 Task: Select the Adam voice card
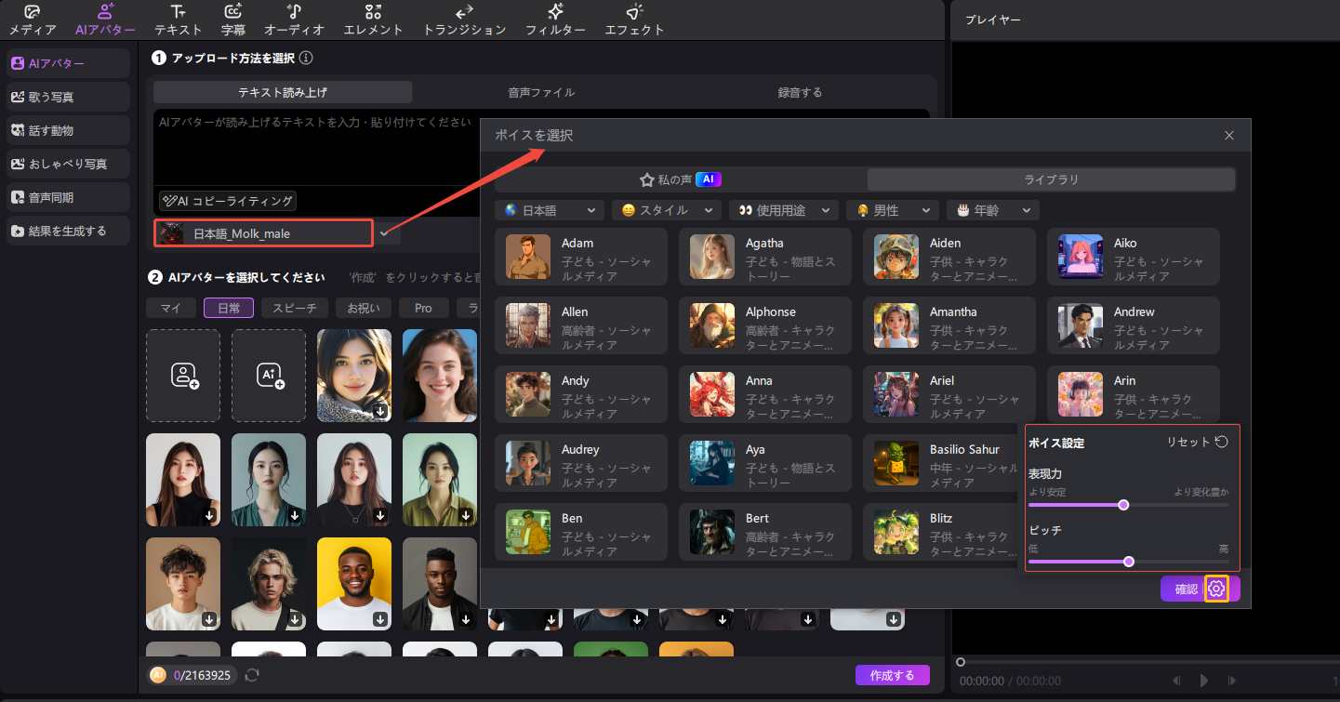coord(581,257)
